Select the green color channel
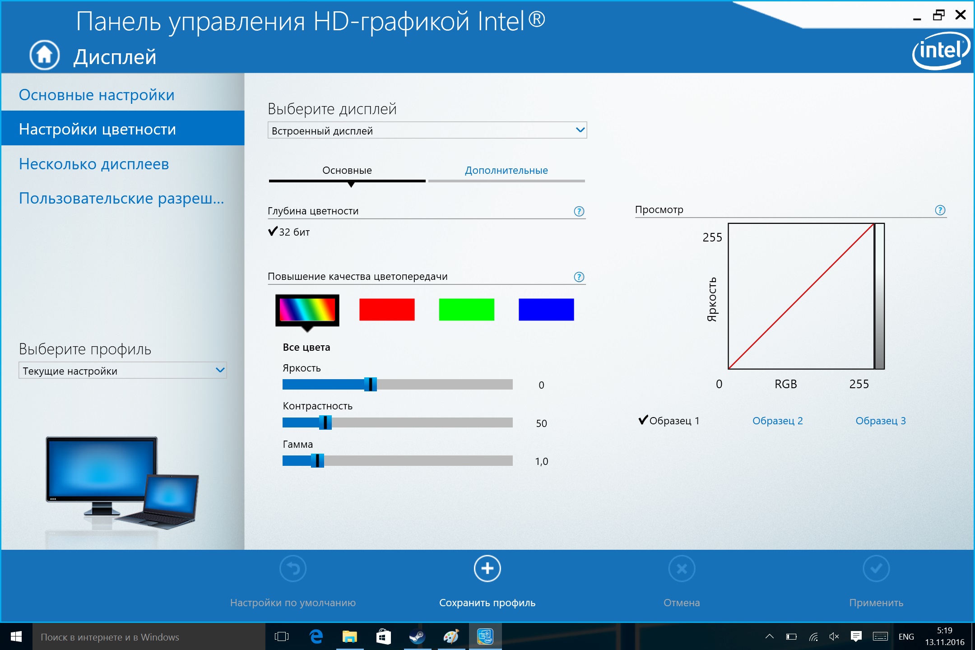 click(x=467, y=310)
